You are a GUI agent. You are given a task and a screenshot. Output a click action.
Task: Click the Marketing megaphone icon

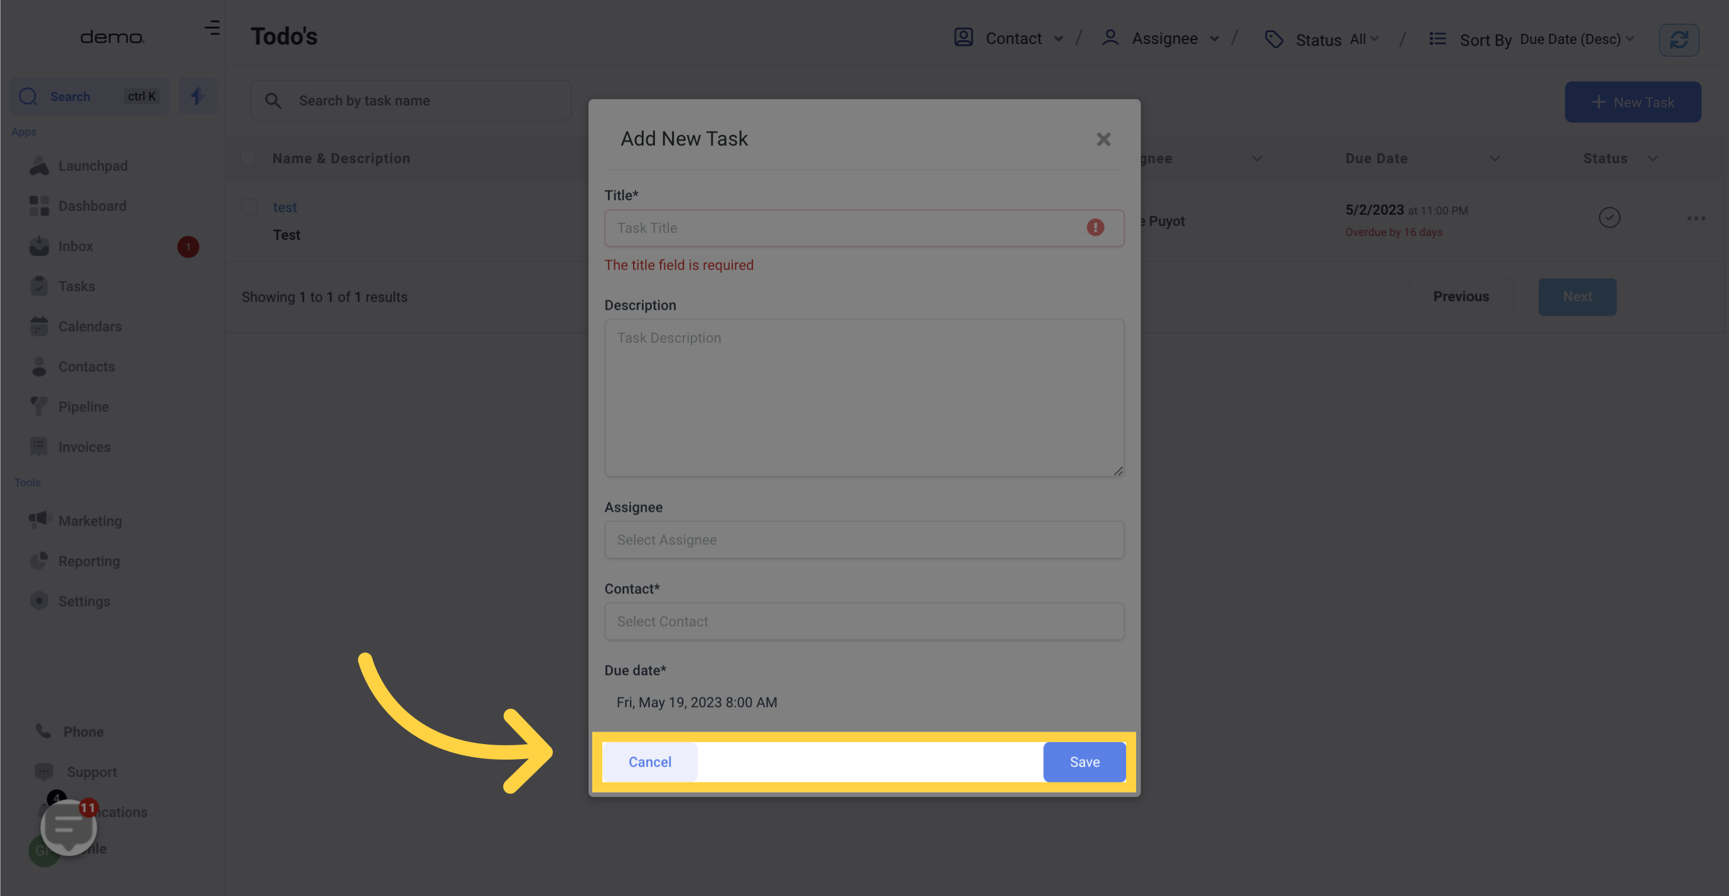point(40,519)
